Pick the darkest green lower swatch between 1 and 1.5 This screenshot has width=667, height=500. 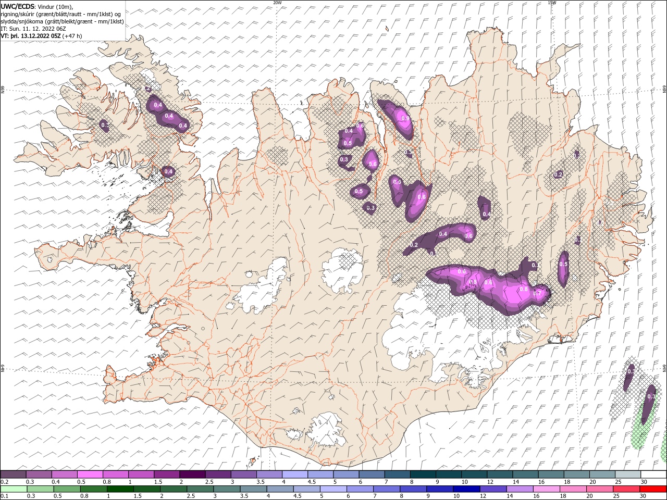(x=120, y=489)
